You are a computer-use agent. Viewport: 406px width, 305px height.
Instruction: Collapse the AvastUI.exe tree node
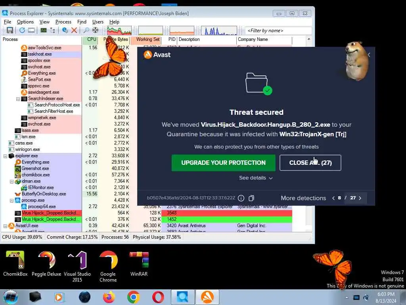pos(5,226)
